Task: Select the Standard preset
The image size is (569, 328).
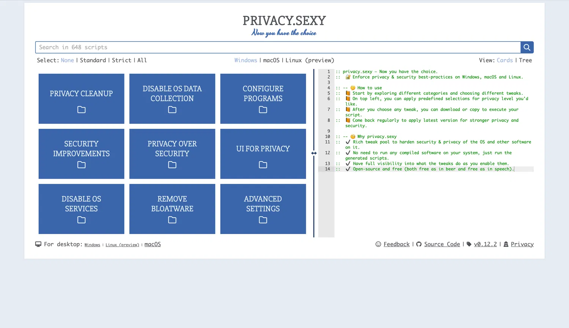Action: pyautogui.click(x=93, y=60)
